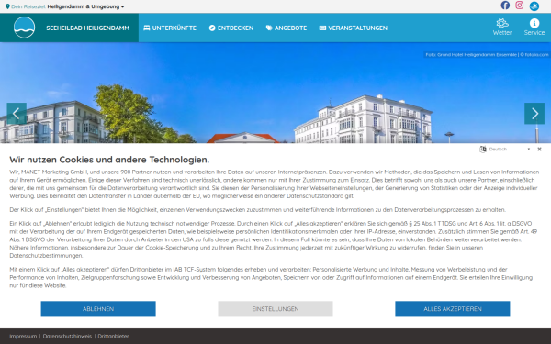
Task: Open the Wetter weather icon
Action: tap(502, 27)
